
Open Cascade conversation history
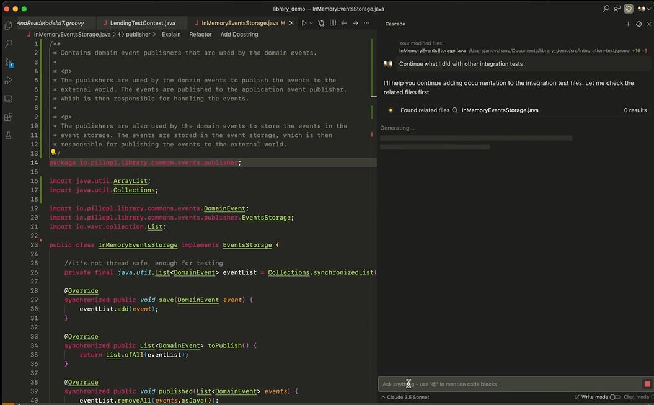tap(639, 24)
